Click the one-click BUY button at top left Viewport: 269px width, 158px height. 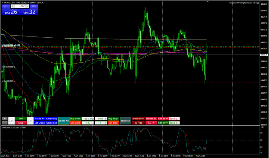point(34,6)
